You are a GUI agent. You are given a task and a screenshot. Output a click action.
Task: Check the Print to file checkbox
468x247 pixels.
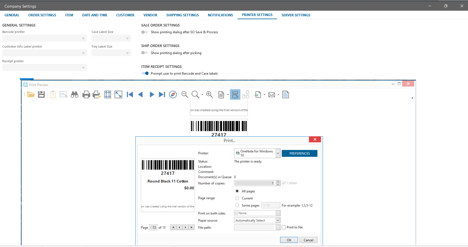284,227
